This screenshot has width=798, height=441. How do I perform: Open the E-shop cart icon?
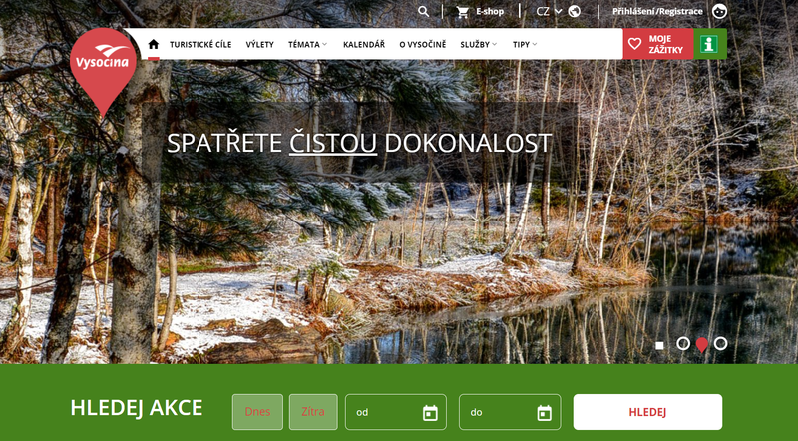[x=462, y=12]
